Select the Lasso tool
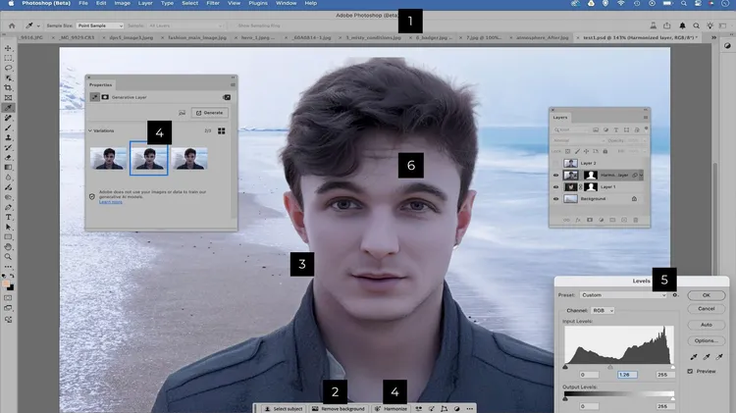The width and height of the screenshot is (736, 413). coord(8,68)
